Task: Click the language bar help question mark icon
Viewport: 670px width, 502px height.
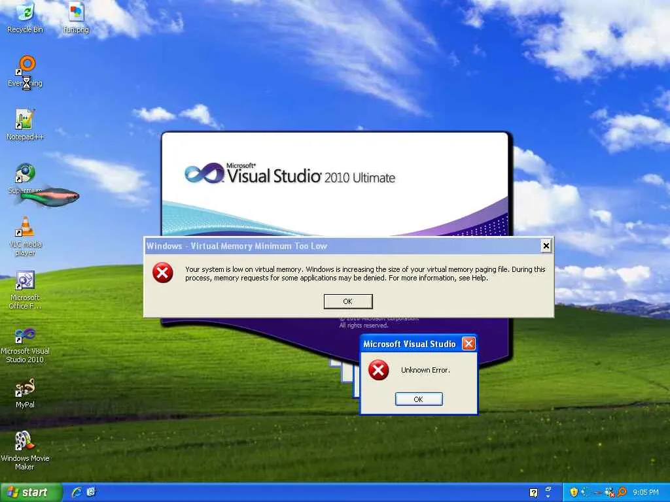Action: [x=534, y=493]
